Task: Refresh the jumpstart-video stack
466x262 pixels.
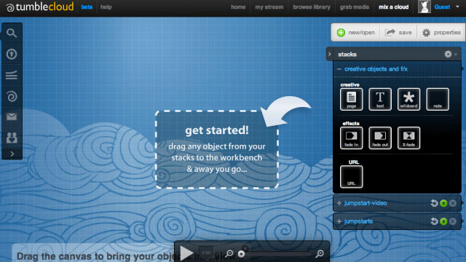Action: [x=434, y=203]
